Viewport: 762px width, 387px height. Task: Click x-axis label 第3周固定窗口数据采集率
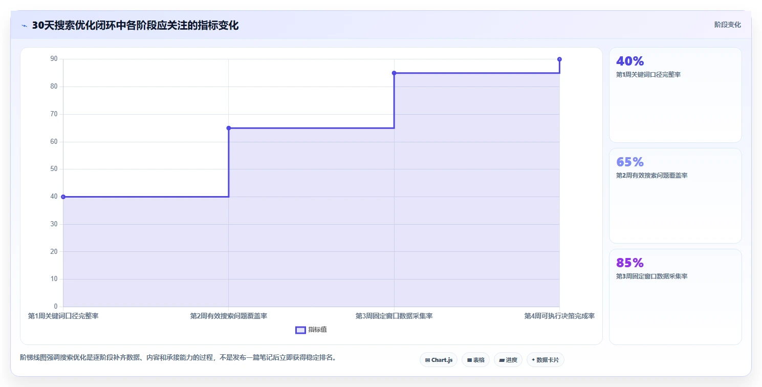coord(394,316)
